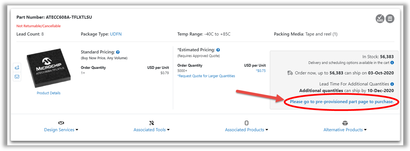Click the Alternative Products scale icon
Screen dimensions: 410x151
click(x=345, y=123)
